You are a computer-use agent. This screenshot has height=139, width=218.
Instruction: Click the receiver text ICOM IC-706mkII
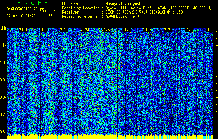121,12
